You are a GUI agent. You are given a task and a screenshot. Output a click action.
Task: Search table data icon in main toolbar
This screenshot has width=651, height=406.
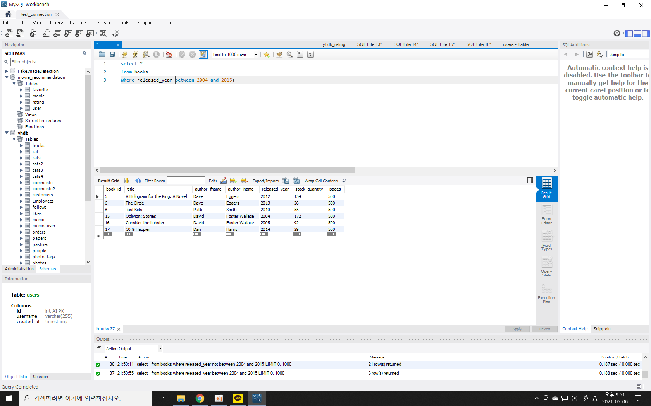103,34
